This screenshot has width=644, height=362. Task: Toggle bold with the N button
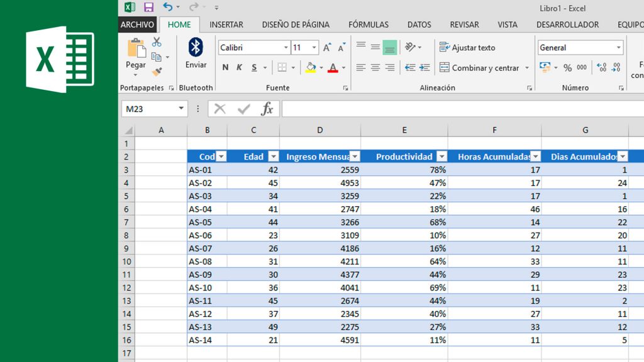(x=225, y=65)
